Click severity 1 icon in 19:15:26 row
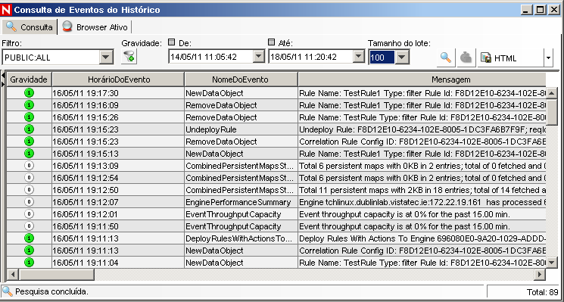 tap(29, 117)
